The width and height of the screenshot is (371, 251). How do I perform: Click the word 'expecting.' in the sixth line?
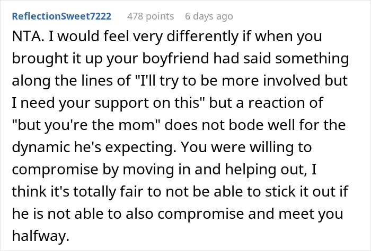pos(141,147)
